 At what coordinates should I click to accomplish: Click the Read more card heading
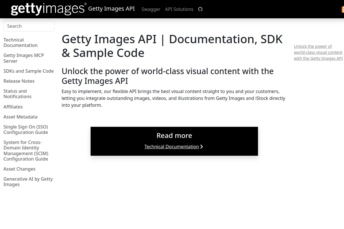tap(174, 135)
